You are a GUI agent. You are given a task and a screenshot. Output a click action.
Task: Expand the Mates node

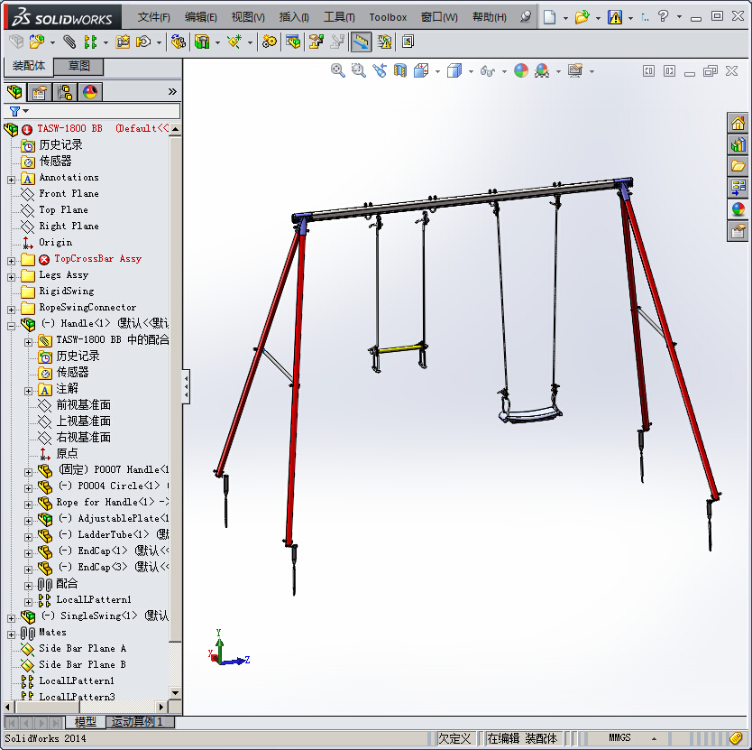pos(11,634)
